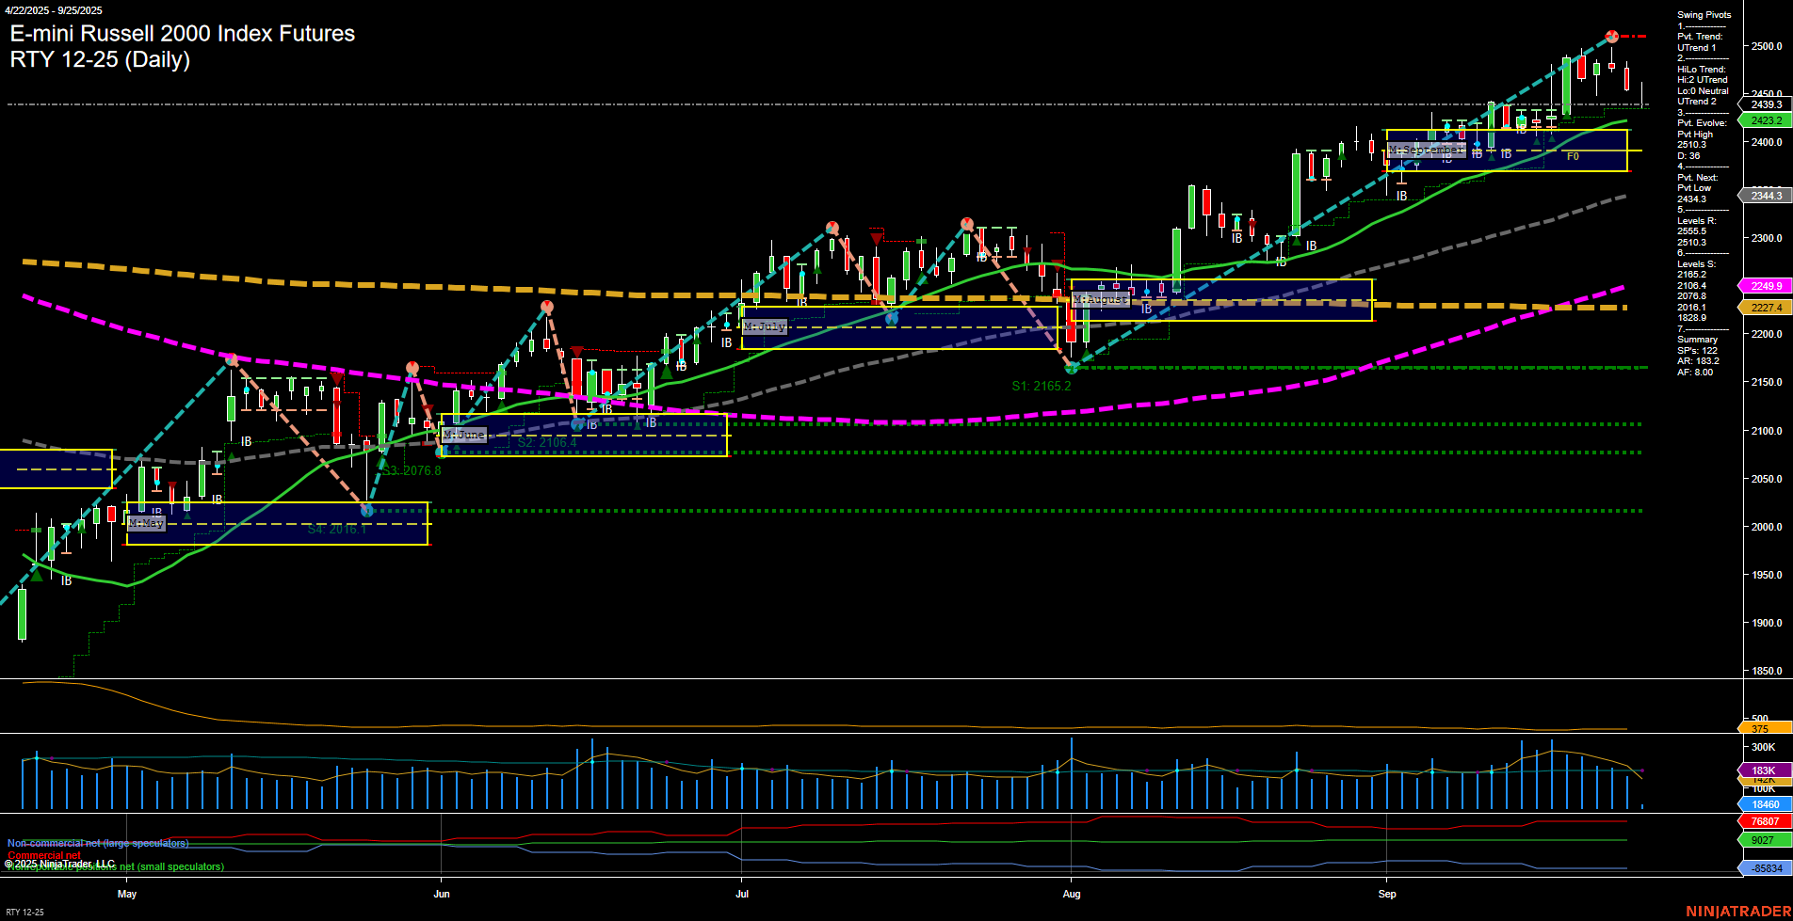
Task: Click the red 76807 COT value marker
Action: (x=1763, y=820)
